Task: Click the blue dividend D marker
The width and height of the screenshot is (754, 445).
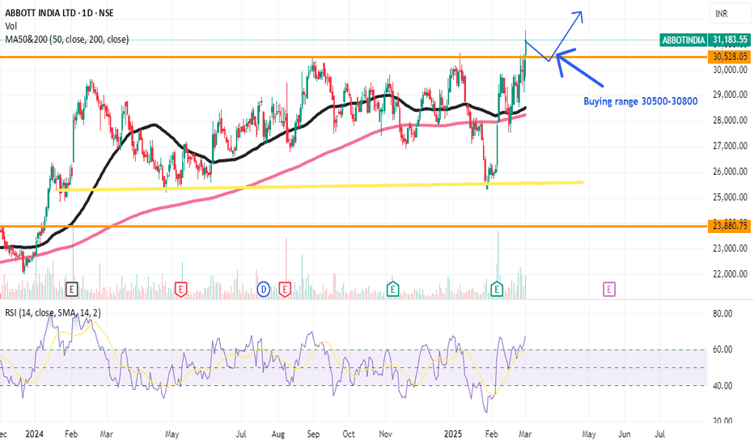Action: (x=263, y=289)
